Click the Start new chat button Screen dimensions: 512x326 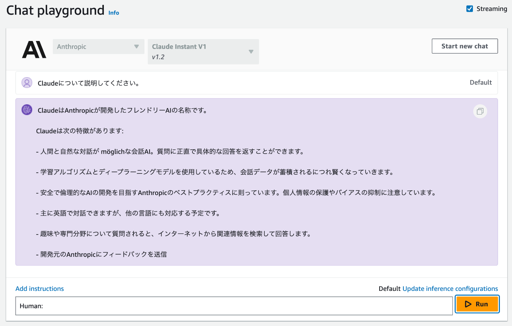tap(464, 46)
